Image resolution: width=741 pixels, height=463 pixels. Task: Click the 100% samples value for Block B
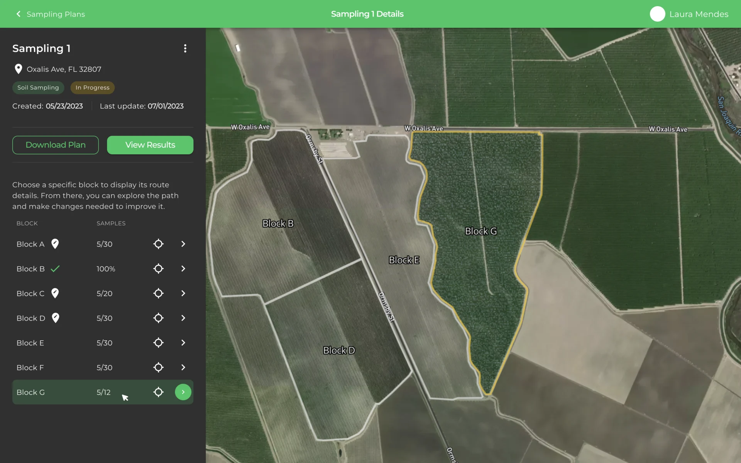coord(106,269)
